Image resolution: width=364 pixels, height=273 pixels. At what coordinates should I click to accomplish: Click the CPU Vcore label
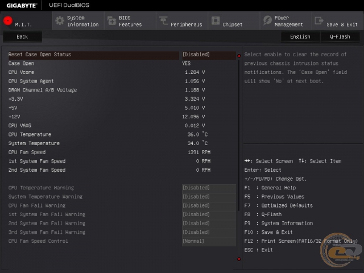tap(21, 72)
